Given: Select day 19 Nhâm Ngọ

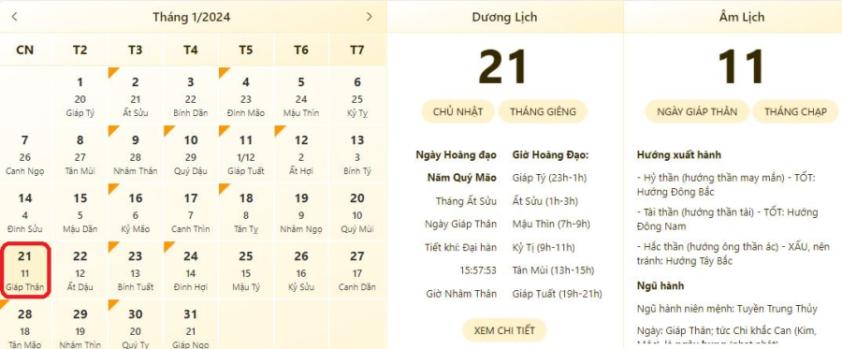Looking at the screenshot, I should pyautogui.click(x=301, y=212).
